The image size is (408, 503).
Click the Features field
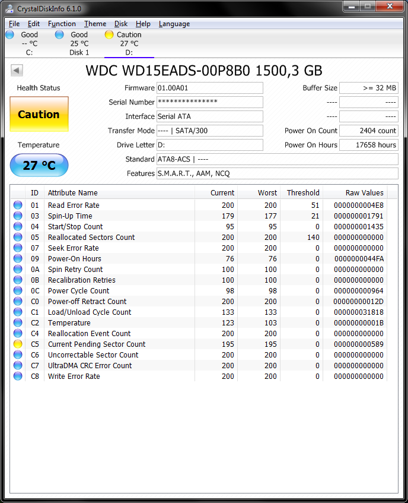tap(278, 173)
